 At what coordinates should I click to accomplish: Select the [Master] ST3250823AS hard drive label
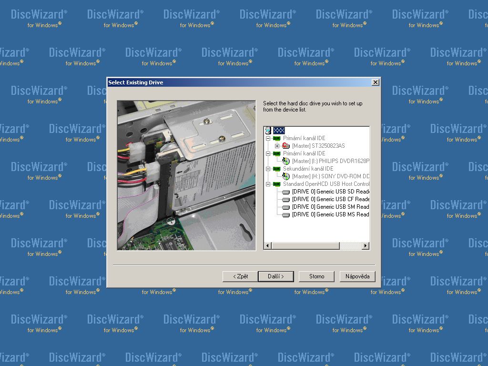(318, 146)
